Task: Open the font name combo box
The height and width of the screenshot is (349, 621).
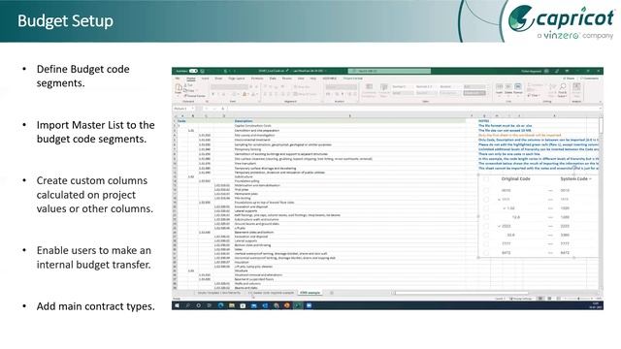Action: coord(229,86)
